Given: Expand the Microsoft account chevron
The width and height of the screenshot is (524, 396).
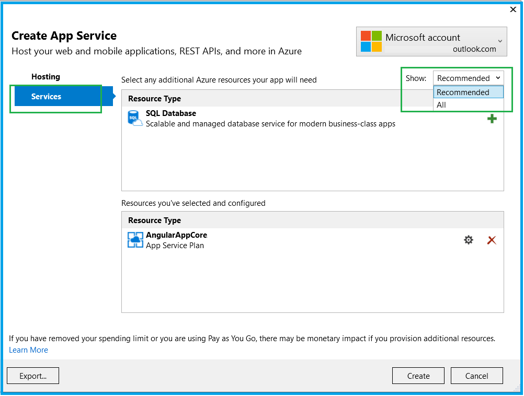Looking at the screenshot, I should pos(500,41).
